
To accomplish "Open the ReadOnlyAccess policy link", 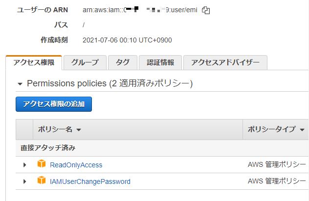I will coord(76,165).
